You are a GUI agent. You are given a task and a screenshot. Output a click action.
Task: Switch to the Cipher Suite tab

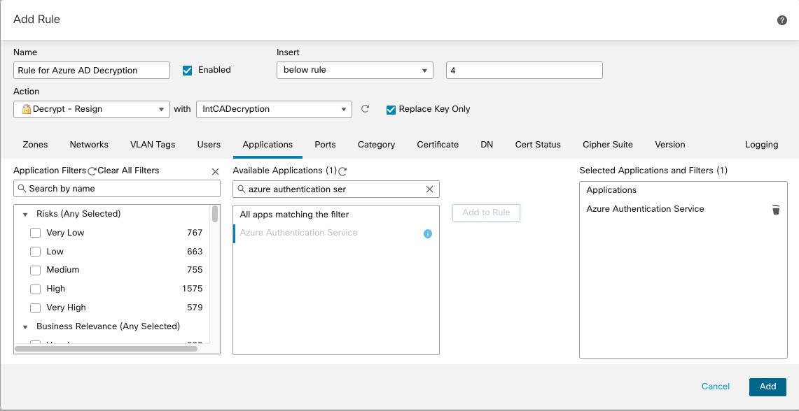pyautogui.click(x=607, y=145)
